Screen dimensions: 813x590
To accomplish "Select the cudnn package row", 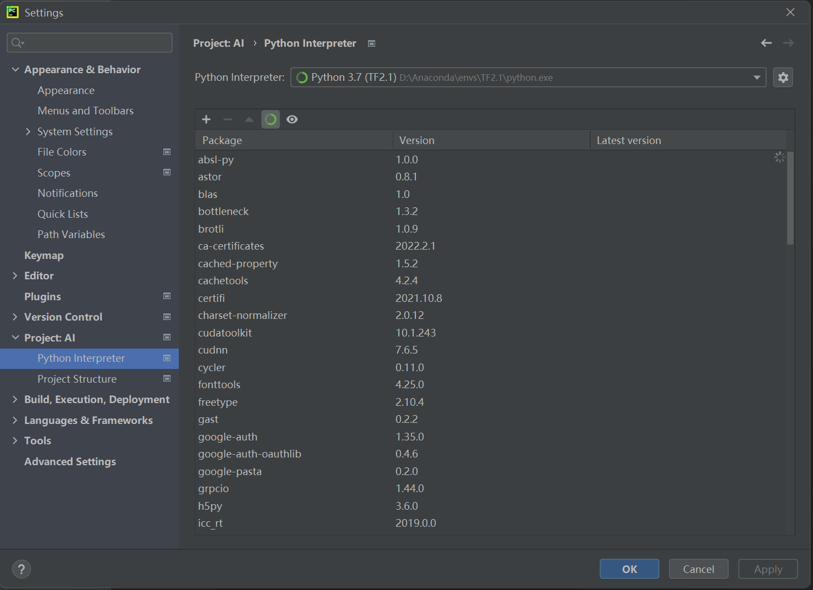I will coord(491,350).
